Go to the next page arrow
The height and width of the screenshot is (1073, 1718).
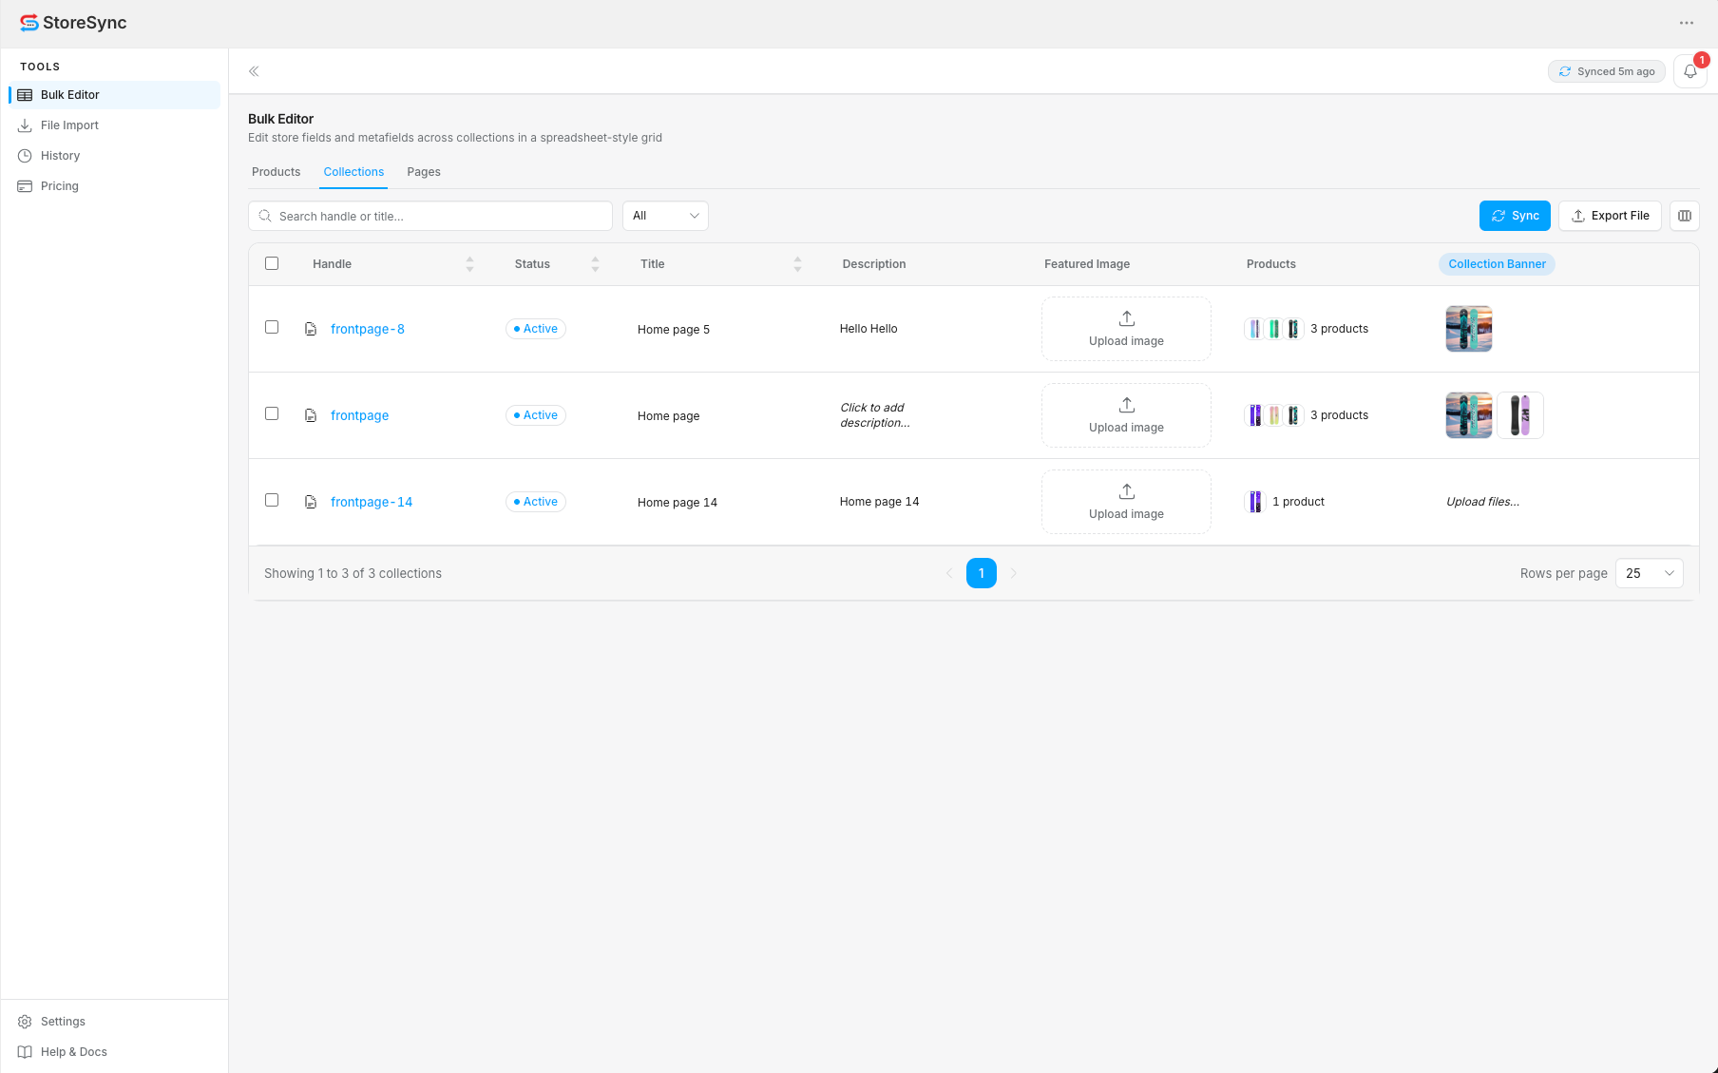(x=1014, y=573)
